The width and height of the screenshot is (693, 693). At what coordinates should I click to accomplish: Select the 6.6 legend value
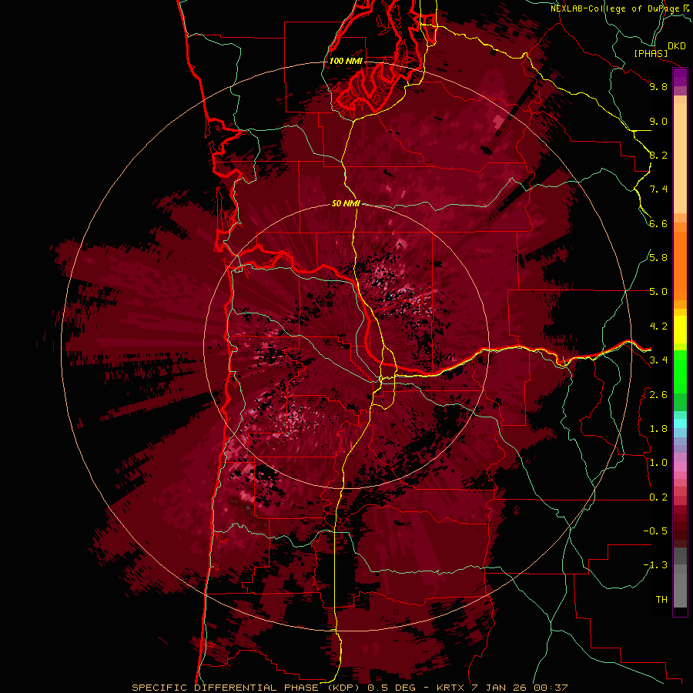(x=658, y=224)
